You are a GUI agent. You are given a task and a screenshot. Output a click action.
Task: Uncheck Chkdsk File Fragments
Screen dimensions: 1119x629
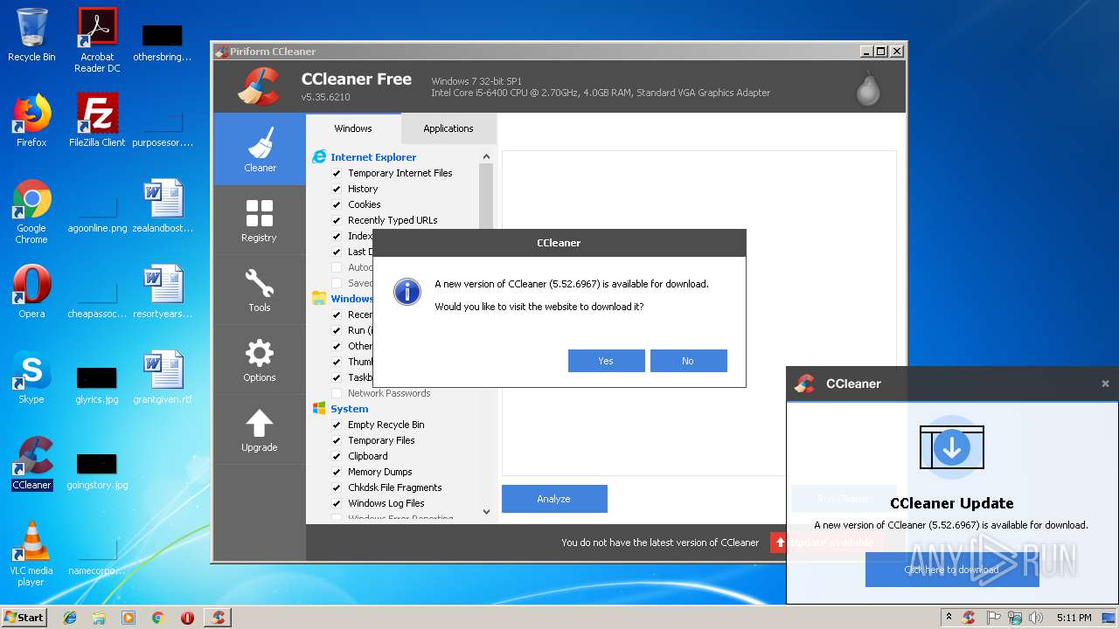coord(337,487)
